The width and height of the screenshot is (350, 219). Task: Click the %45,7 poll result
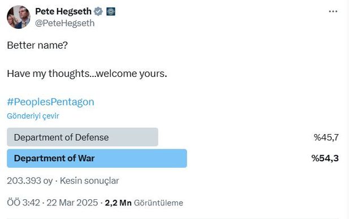326,137
